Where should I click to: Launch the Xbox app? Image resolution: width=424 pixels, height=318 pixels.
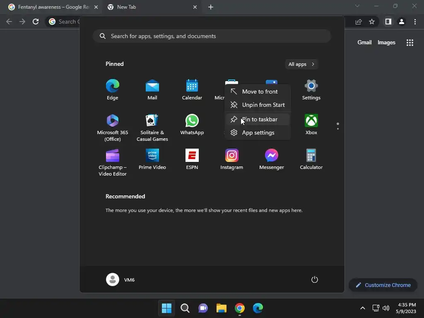pyautogui.click(x=311, y=124)
